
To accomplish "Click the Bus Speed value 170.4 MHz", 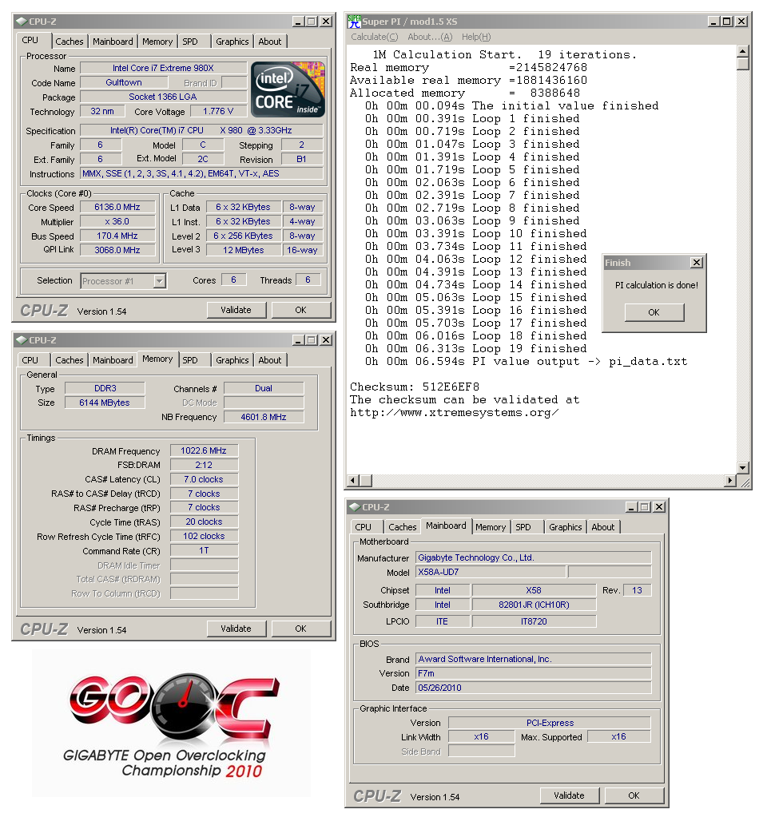I will point(117,236).
